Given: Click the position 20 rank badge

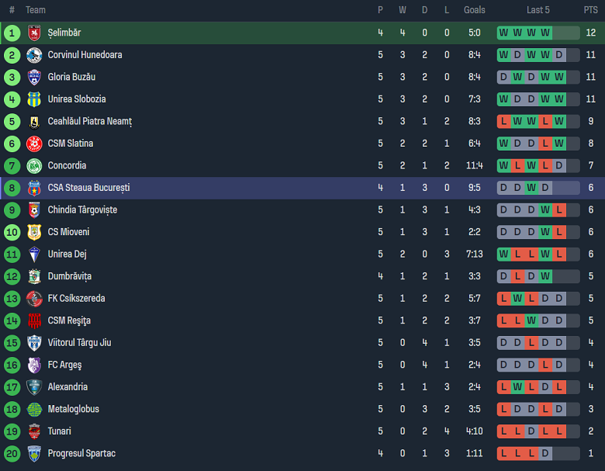Looking at the screenshot, I should pos(12,453).
